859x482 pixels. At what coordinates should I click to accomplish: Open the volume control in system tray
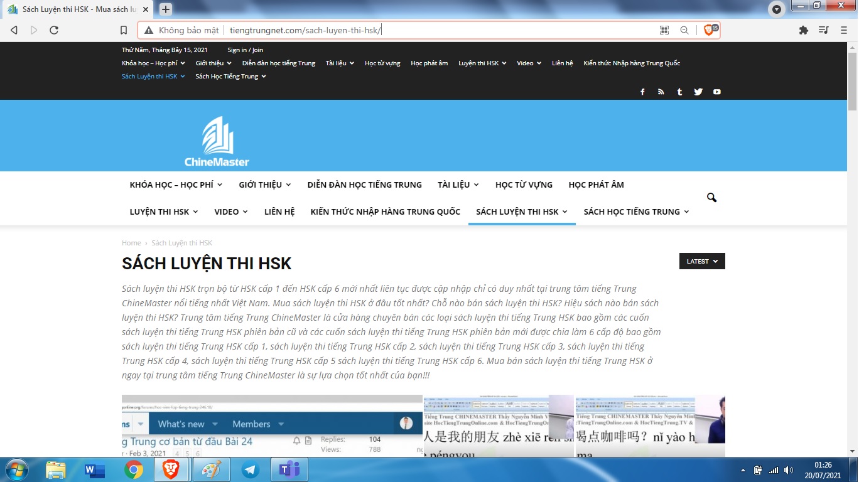[788, 470]
